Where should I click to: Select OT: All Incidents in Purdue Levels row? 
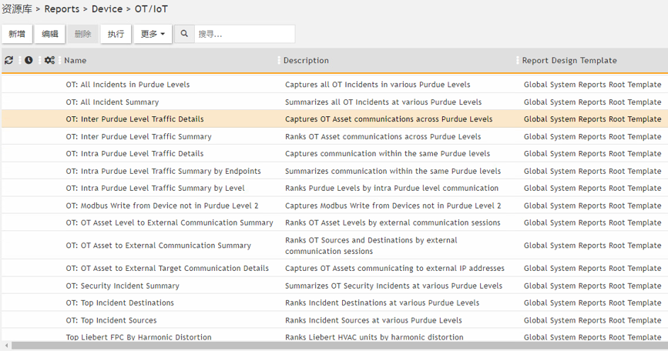click(x=127, y=85)
